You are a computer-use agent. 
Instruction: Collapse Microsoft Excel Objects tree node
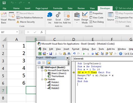pos(42,70)
